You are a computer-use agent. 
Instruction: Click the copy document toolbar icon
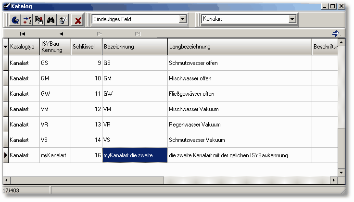coord(39,20)
